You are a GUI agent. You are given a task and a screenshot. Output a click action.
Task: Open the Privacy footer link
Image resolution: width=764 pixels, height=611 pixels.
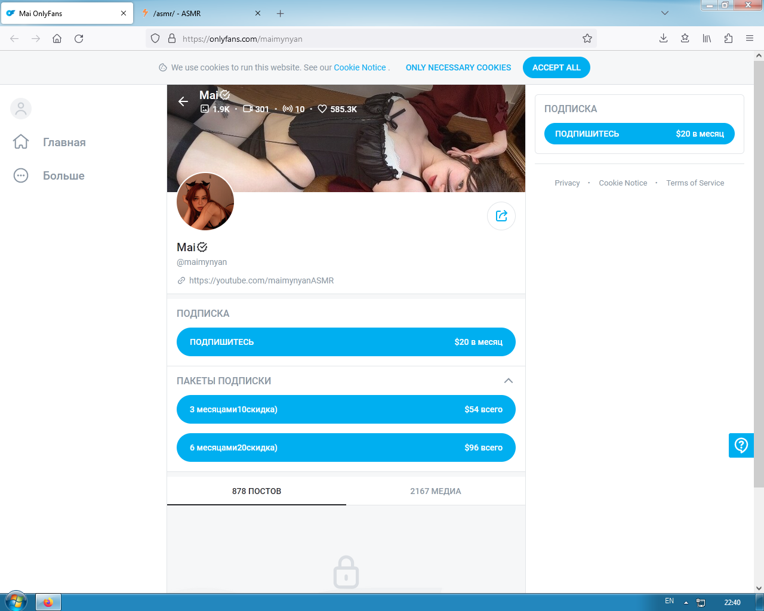coord(567,183)
